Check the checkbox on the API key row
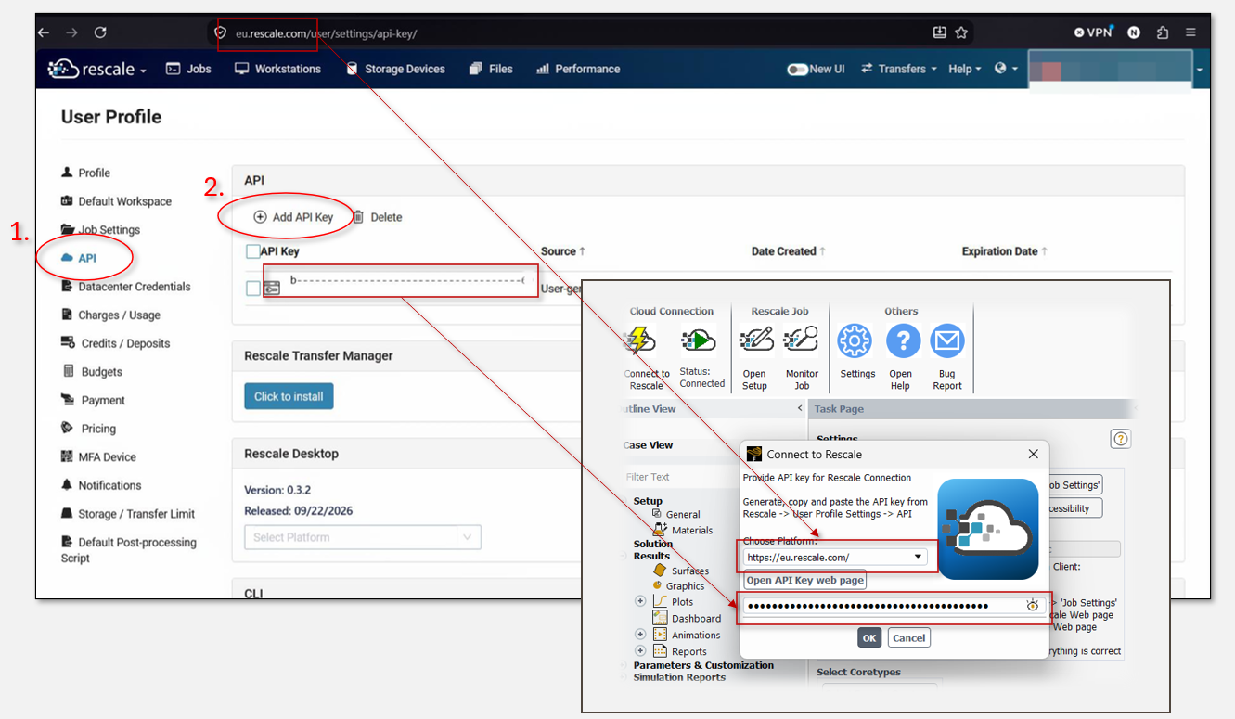 coord(252,289)
